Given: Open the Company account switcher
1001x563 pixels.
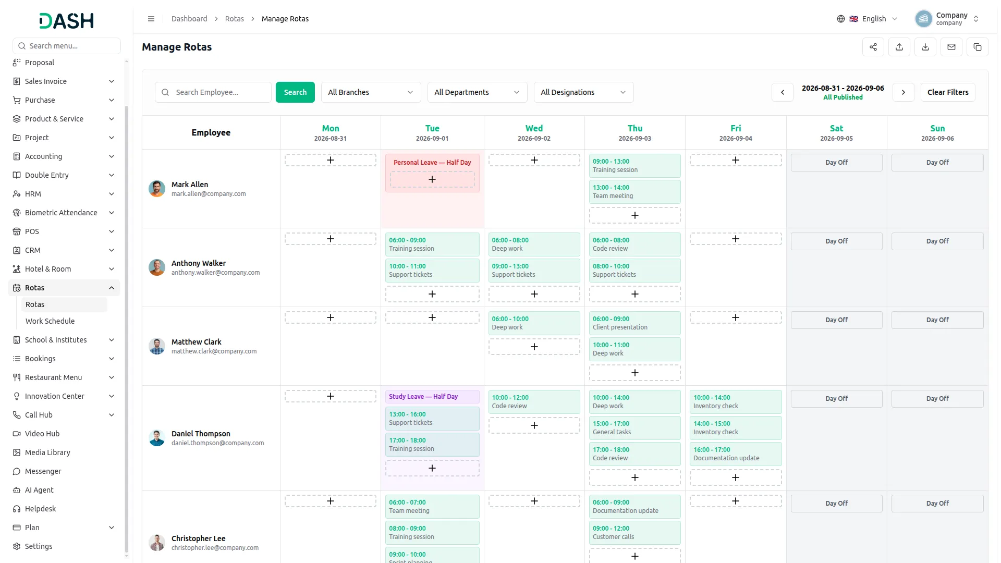Looking at the screenshot, I should pyautogui.click(x=947, y=19).
